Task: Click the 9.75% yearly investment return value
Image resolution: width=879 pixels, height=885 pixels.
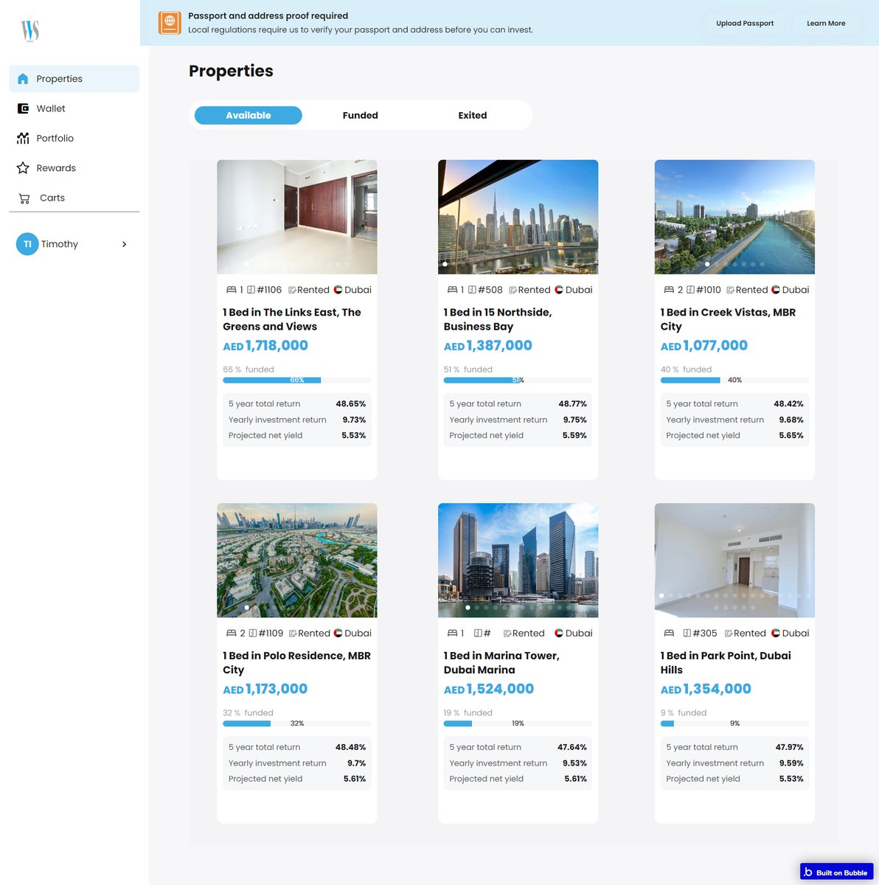Action: 575,420
